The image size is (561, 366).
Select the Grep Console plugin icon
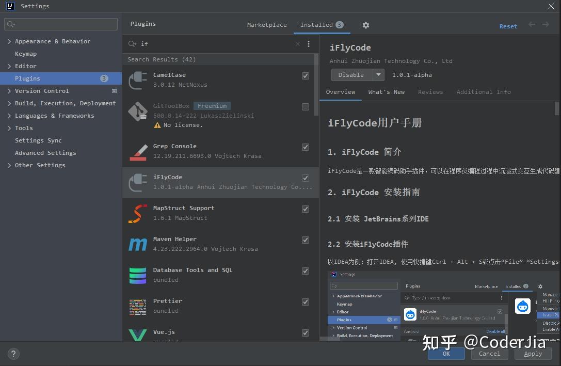click(137, 152)
